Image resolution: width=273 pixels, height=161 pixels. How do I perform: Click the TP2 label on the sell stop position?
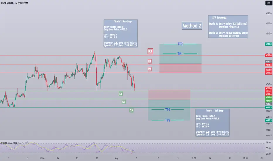coord(168,120)
